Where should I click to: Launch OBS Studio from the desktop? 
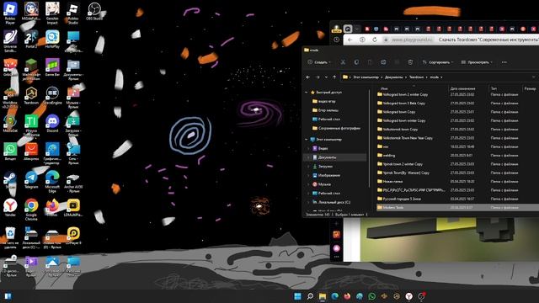click(94, 12)
